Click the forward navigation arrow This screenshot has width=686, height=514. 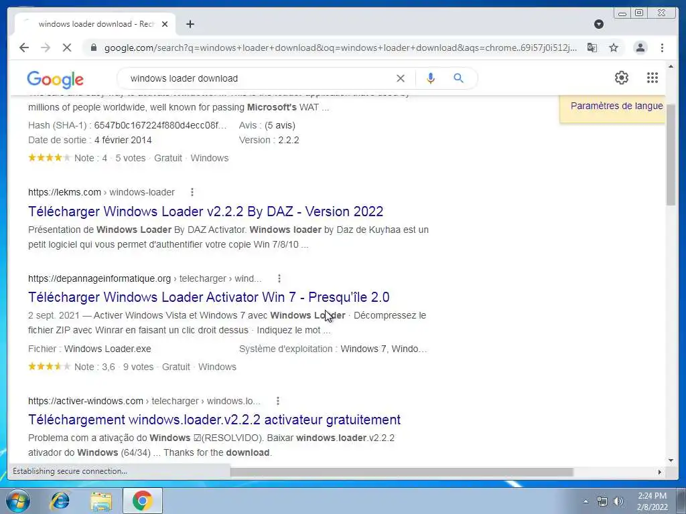click(x=46, y=48)
